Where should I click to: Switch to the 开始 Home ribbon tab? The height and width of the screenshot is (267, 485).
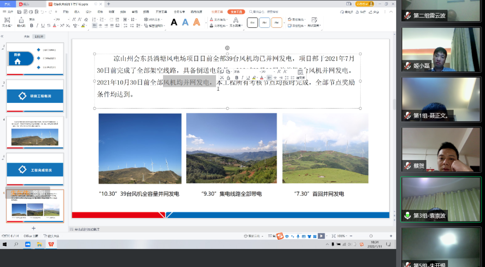point(66,12)
